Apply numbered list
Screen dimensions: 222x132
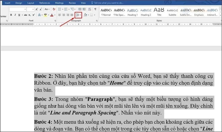click(66, 9)
